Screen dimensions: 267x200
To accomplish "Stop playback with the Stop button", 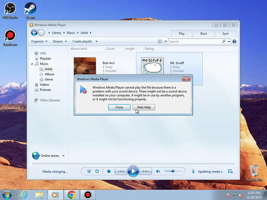I will [109, 171].
